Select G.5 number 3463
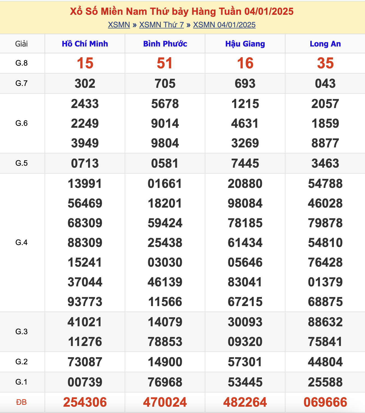The width and height of the screenshot is (365, 413). pos(325,163)
